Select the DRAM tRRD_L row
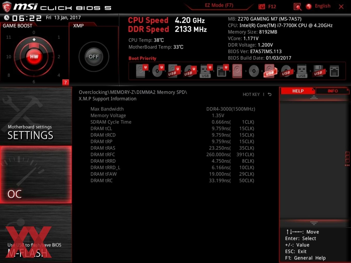 (172, 167)
